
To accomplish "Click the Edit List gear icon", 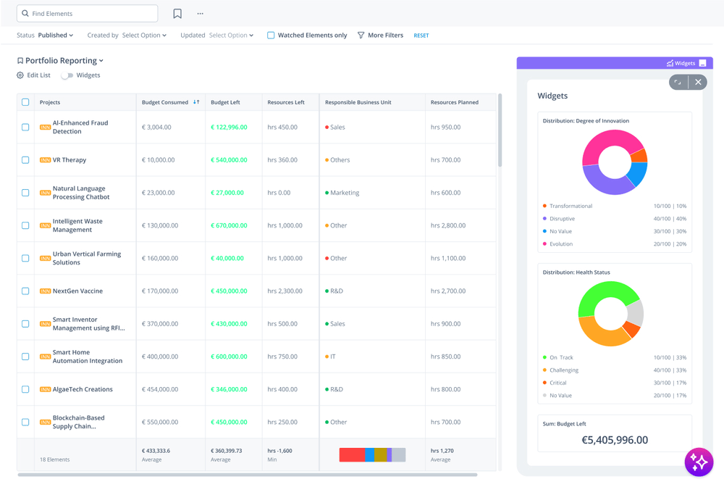I will pos(20,75).
